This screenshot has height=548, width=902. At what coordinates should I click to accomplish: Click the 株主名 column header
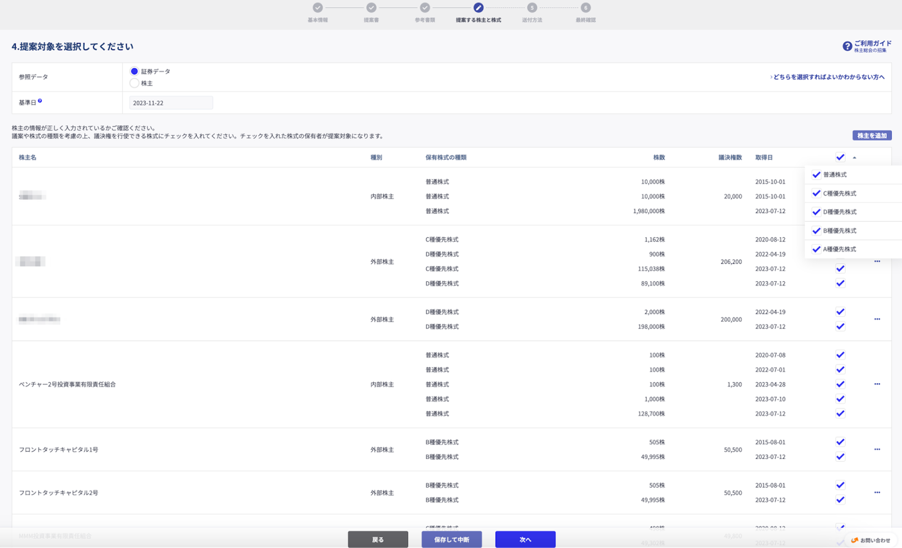pos(28,158)
